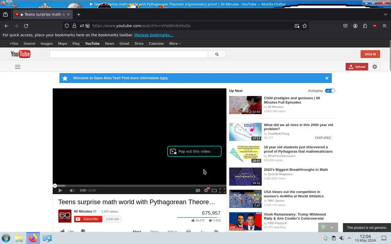Select Drive in the Google bar
This screenshot has height=244, width=391.
[139, 43]
